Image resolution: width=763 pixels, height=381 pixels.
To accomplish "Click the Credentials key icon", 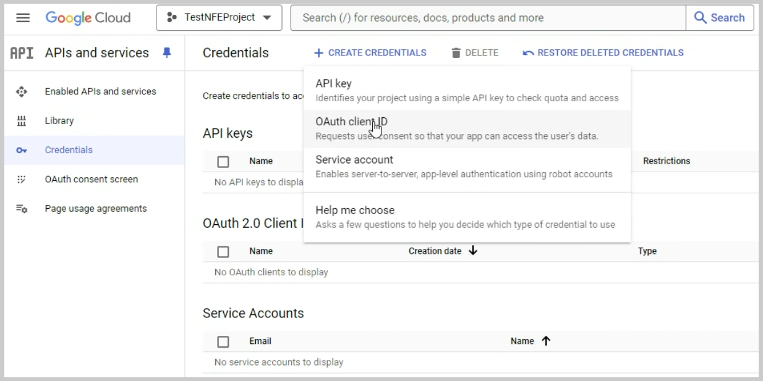I will pos(22,150).
